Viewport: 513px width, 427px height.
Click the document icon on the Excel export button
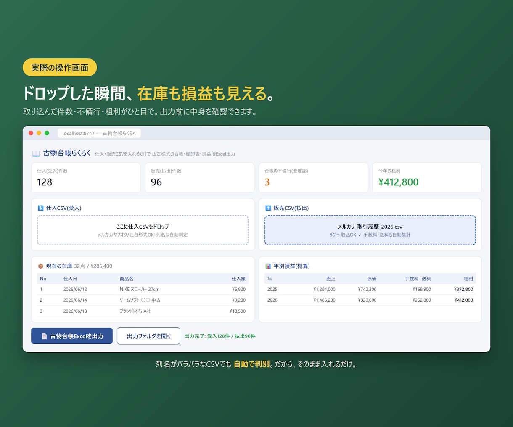[x=44, y=336]
